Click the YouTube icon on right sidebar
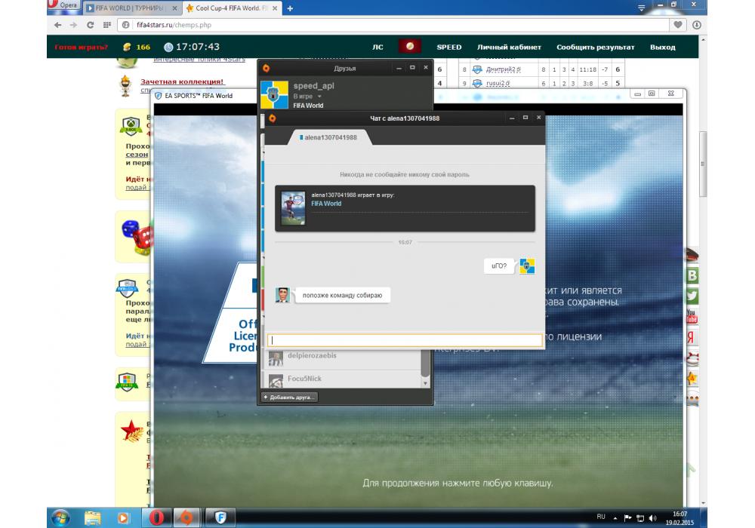This screenshot has width=755, height=528. point(691,317)
